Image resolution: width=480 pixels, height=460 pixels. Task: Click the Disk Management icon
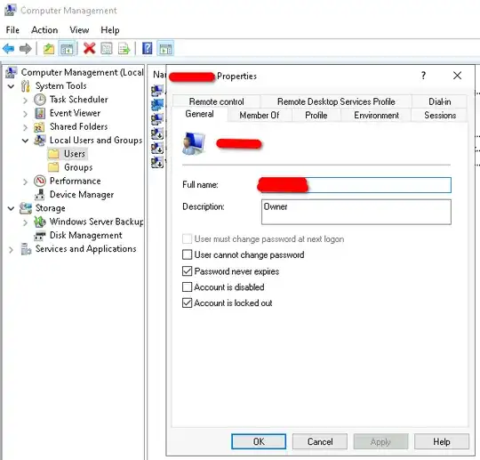[x=40, y=236]
